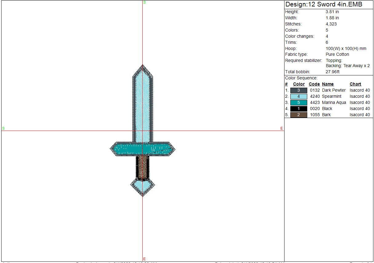
Task: Click the red E marker at bottom
Action: click(x=144, y=259)
